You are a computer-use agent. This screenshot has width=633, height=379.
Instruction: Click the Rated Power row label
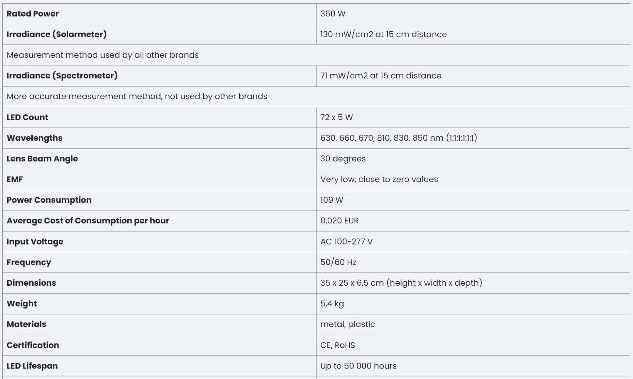[33, 14]
